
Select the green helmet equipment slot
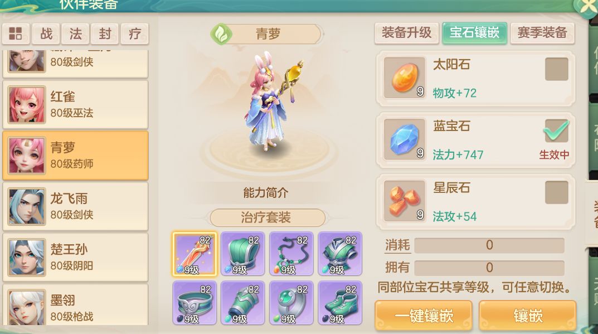[243, 254]
